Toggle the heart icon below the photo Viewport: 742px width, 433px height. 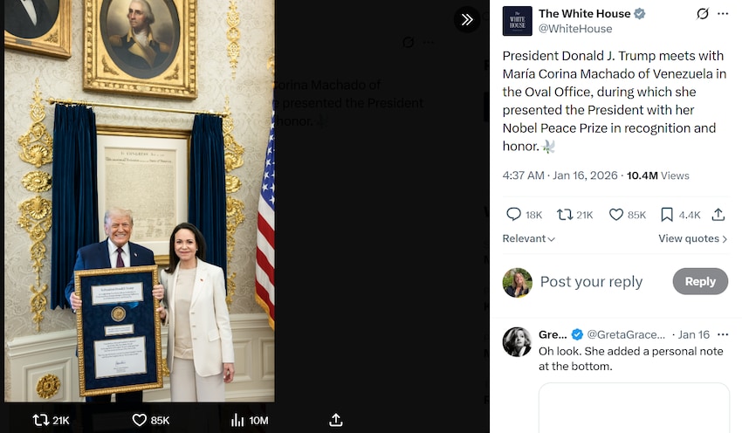tap(139, 420)
